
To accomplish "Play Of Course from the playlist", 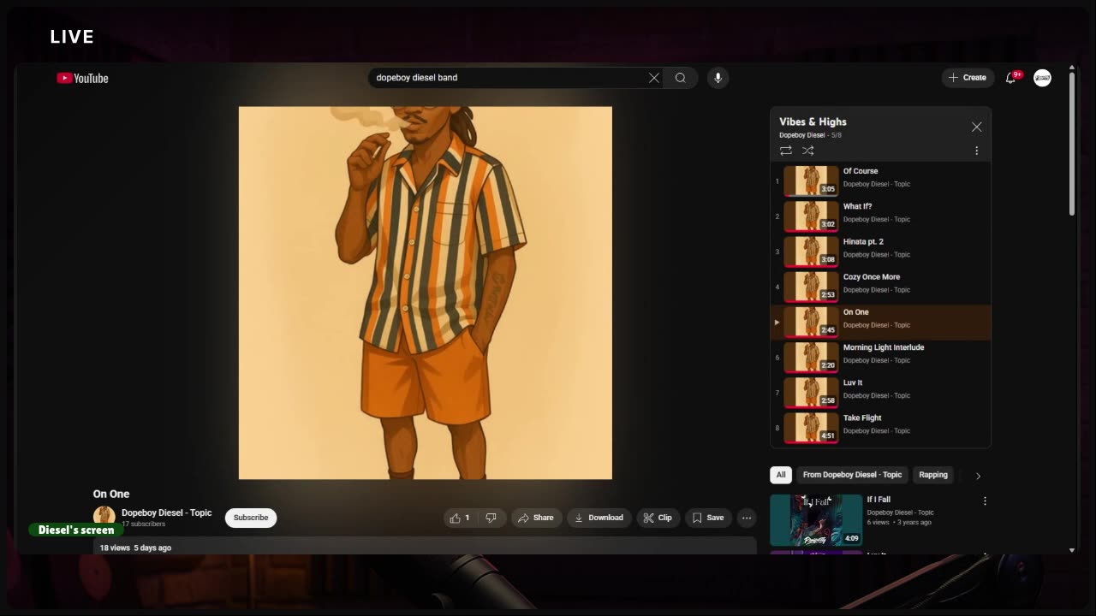I will [880, 181].
